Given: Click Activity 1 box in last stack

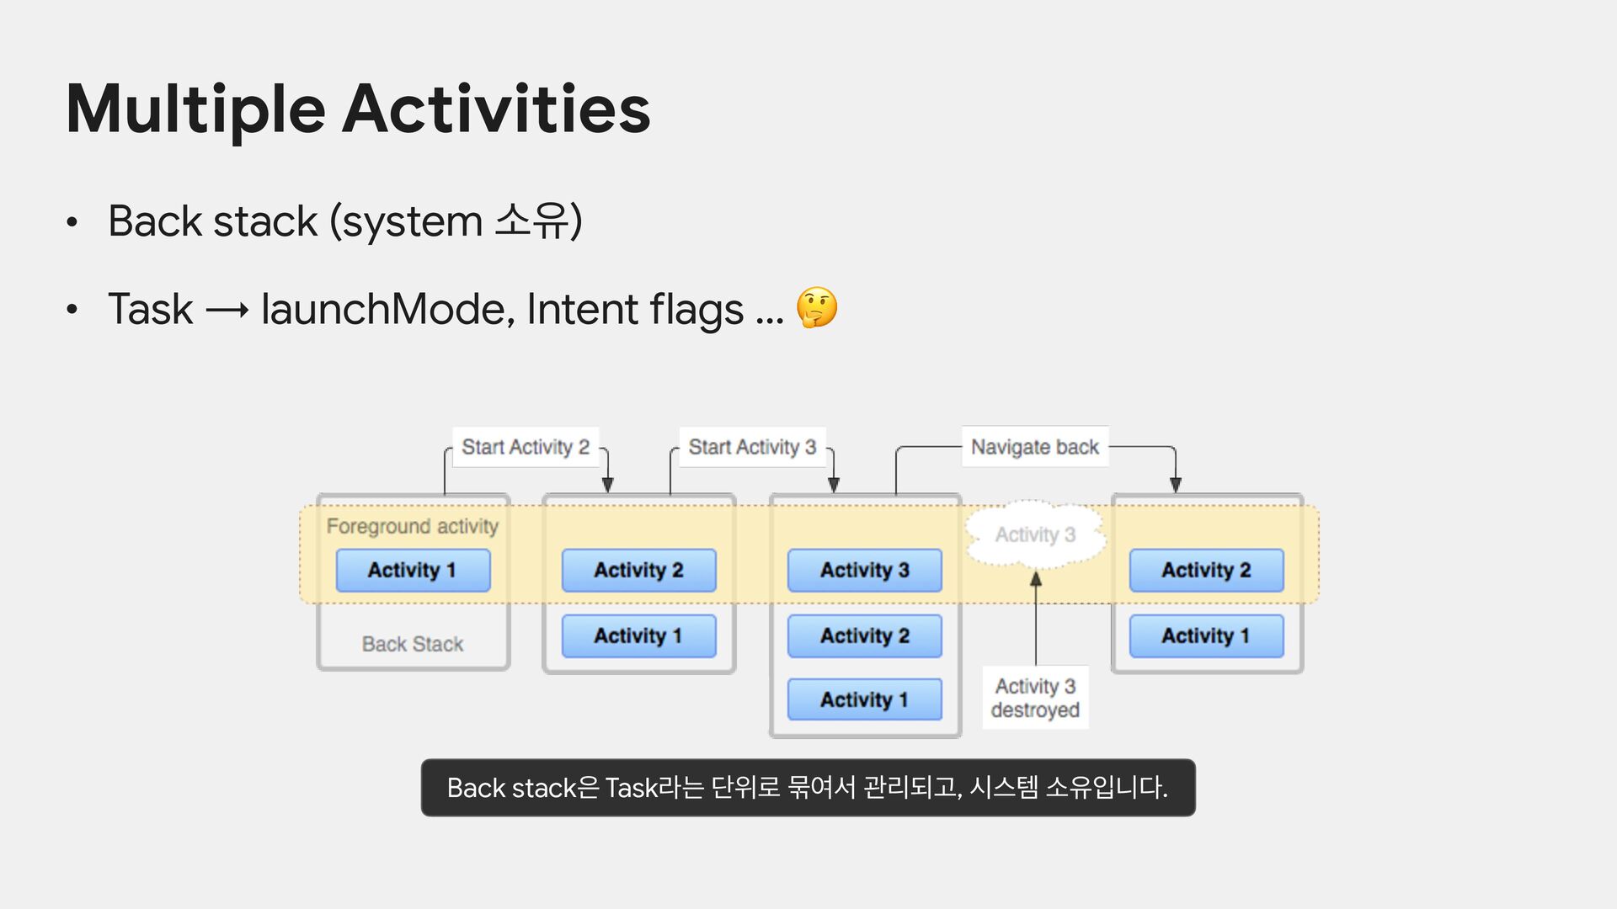Looking at the screenshot, I should [x=1206, y=635].
